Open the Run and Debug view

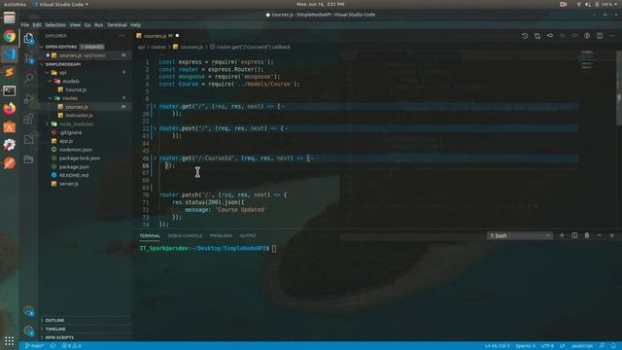tap(28, 98)
